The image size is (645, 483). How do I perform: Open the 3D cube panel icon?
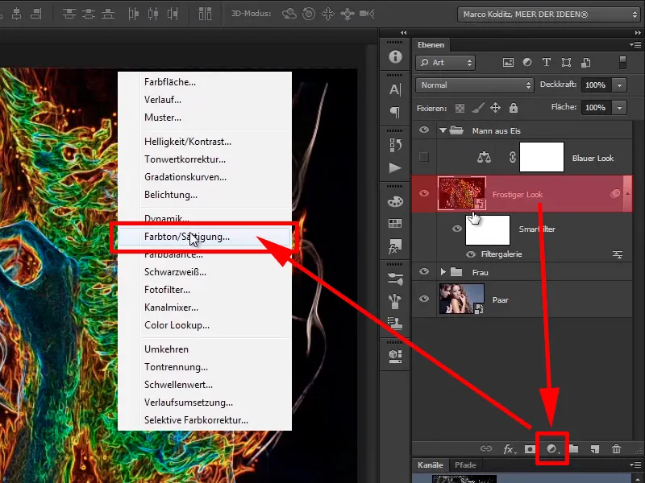click(395, 356)
